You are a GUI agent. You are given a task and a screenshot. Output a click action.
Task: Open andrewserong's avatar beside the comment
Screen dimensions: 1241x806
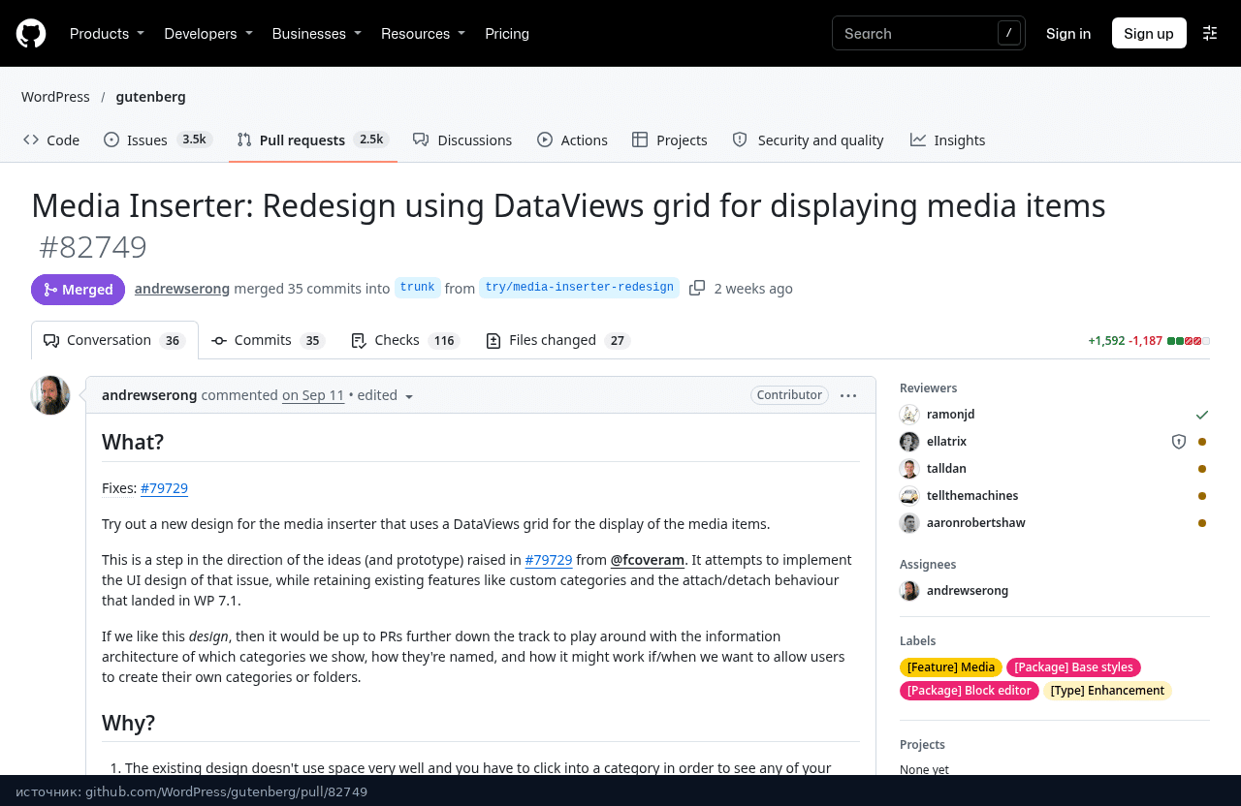(50, 395)
